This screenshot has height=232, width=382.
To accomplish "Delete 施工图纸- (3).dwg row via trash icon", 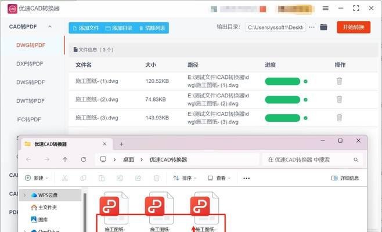I will 340,118.
